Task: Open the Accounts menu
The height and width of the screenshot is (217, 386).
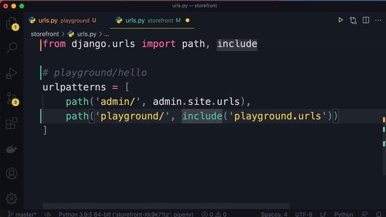Action: pyautogui.click(x=11, y=174)
